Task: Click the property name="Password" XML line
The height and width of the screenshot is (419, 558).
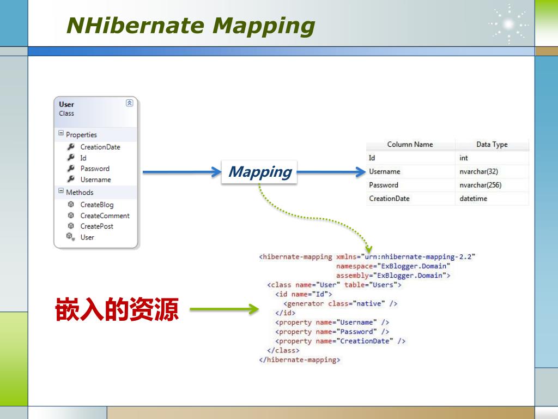Action: tap(332, 331)
